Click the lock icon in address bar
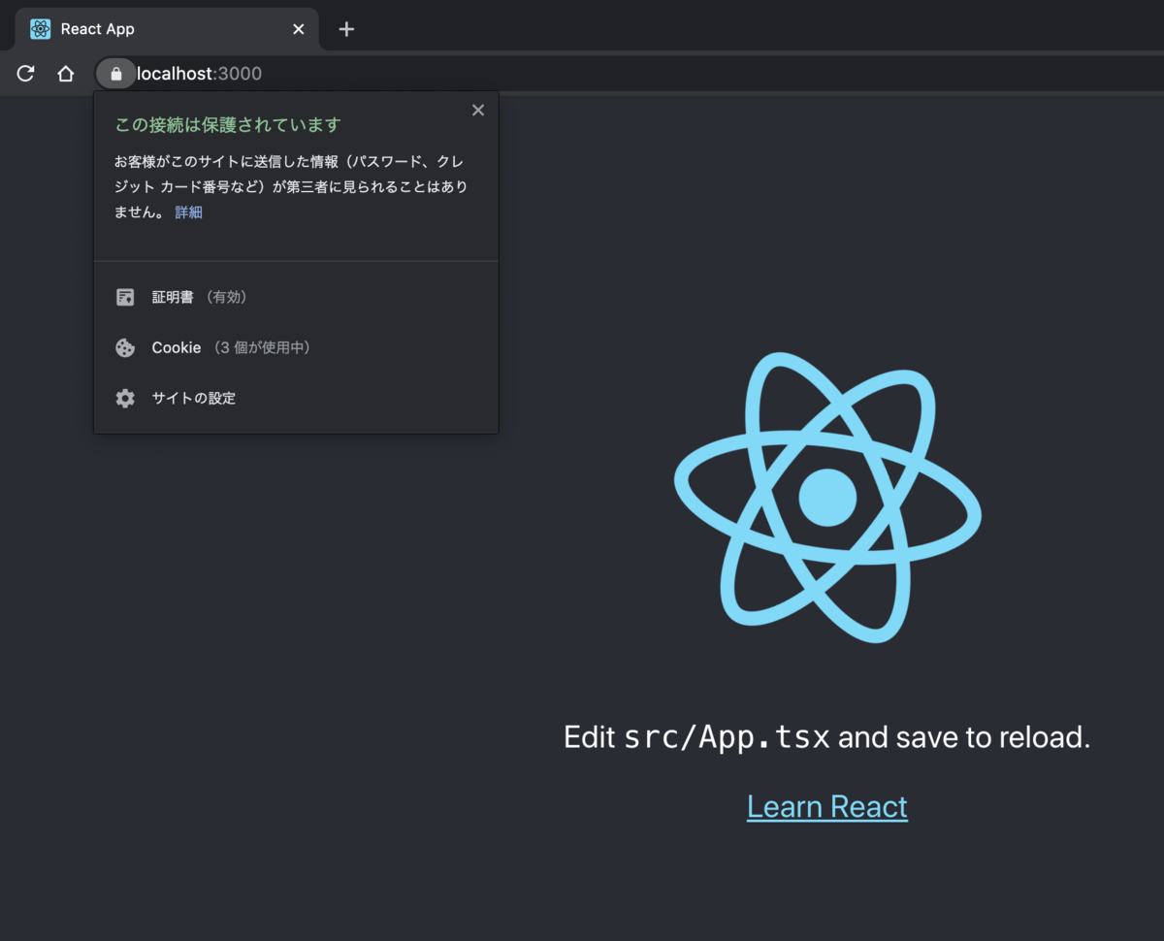This screenshot has height=941, width=1164. pos(116,74)
